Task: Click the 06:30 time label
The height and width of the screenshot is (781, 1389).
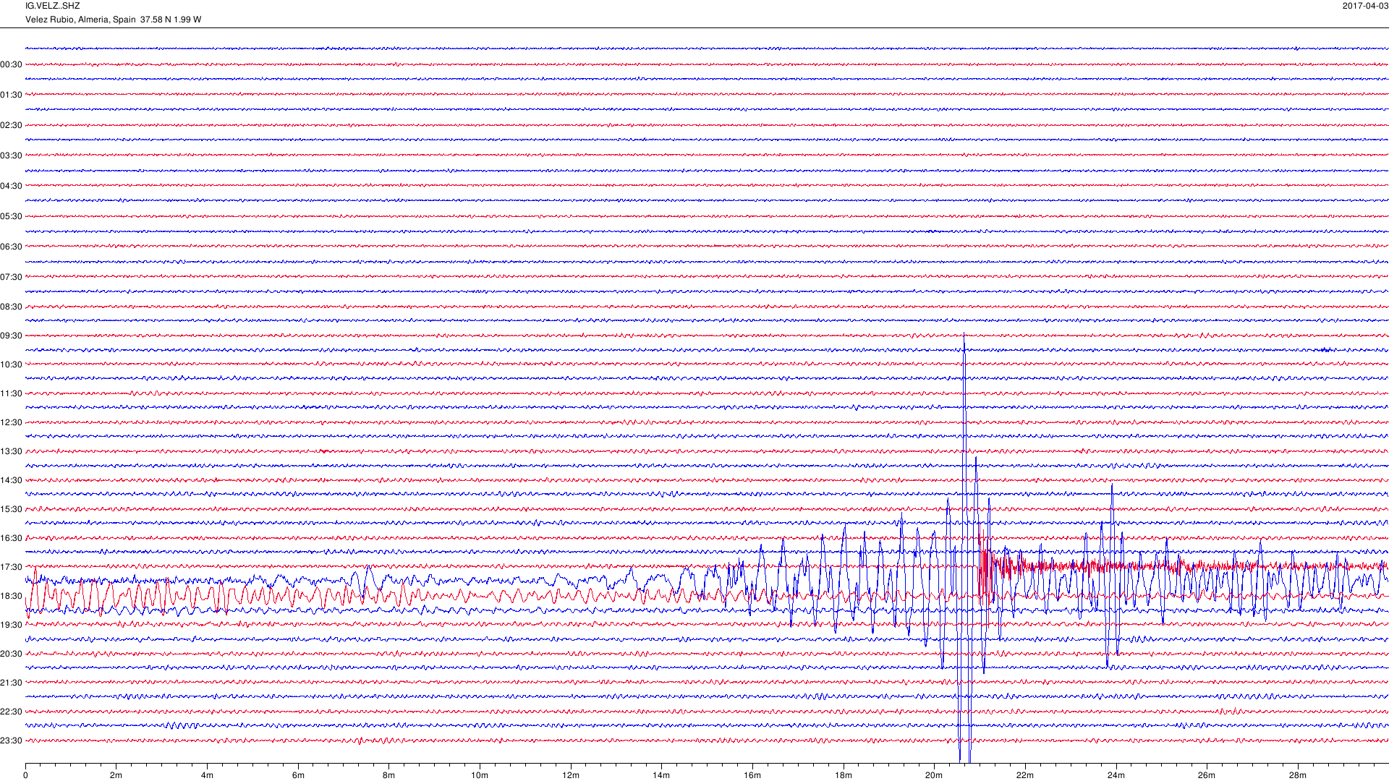Action: (x=12, y=247)
